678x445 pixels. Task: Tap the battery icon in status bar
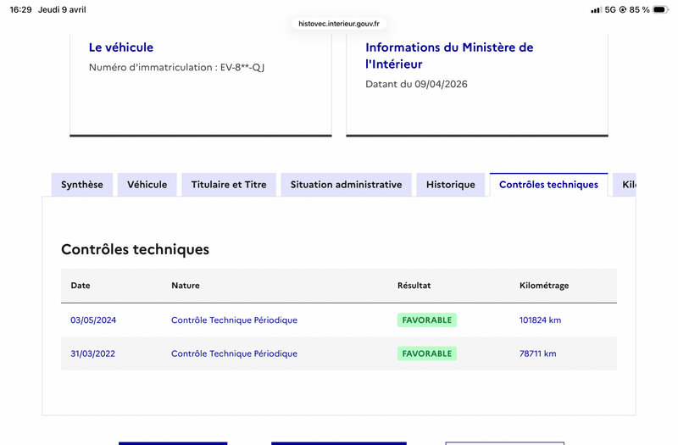(660, 9)
